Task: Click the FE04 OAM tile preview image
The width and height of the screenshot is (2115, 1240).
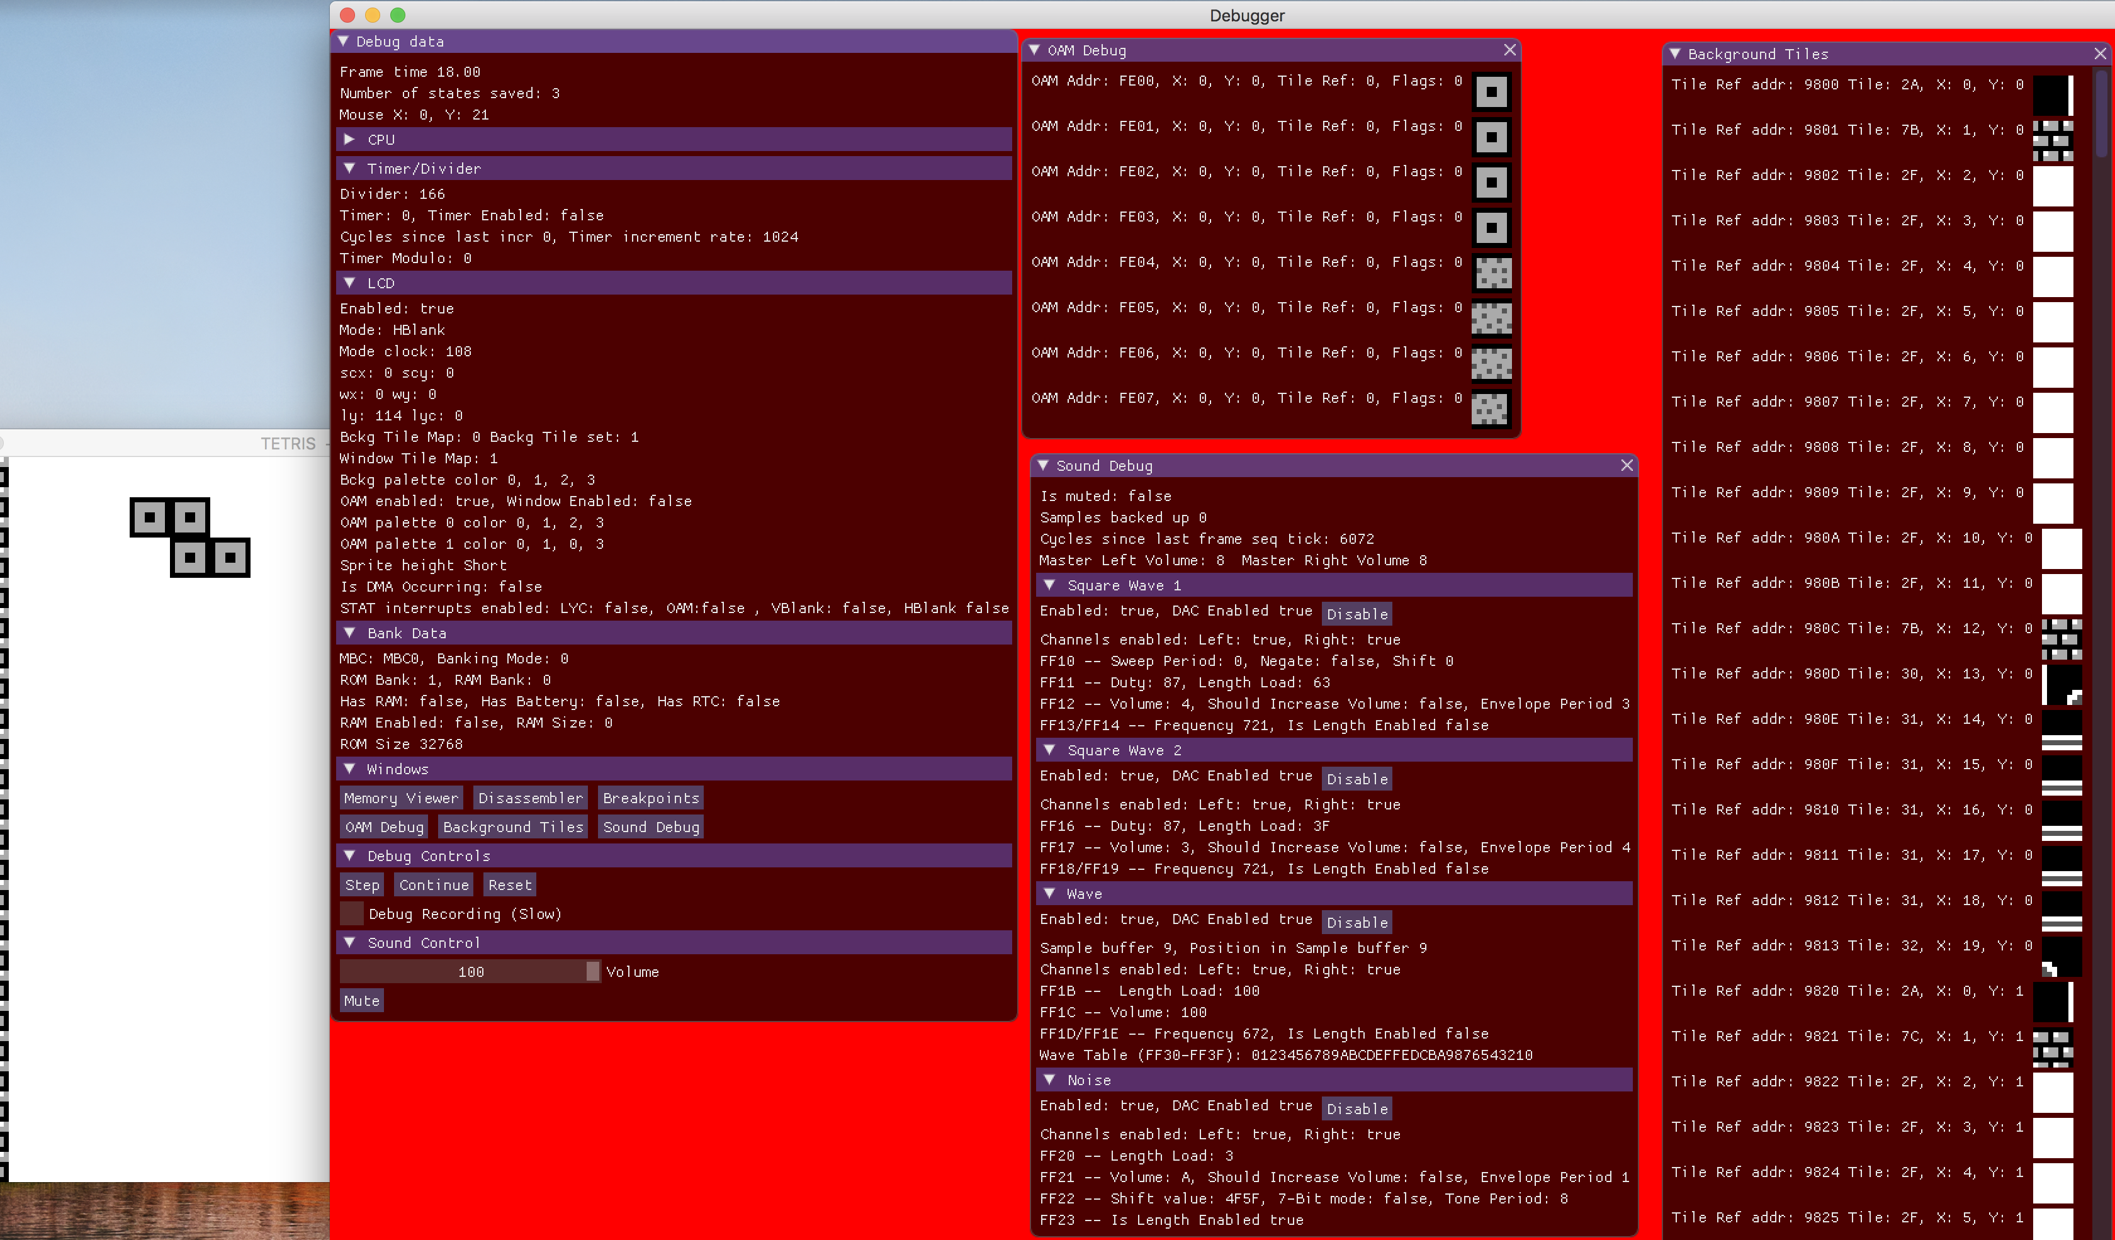Action: coord(1491,273)
